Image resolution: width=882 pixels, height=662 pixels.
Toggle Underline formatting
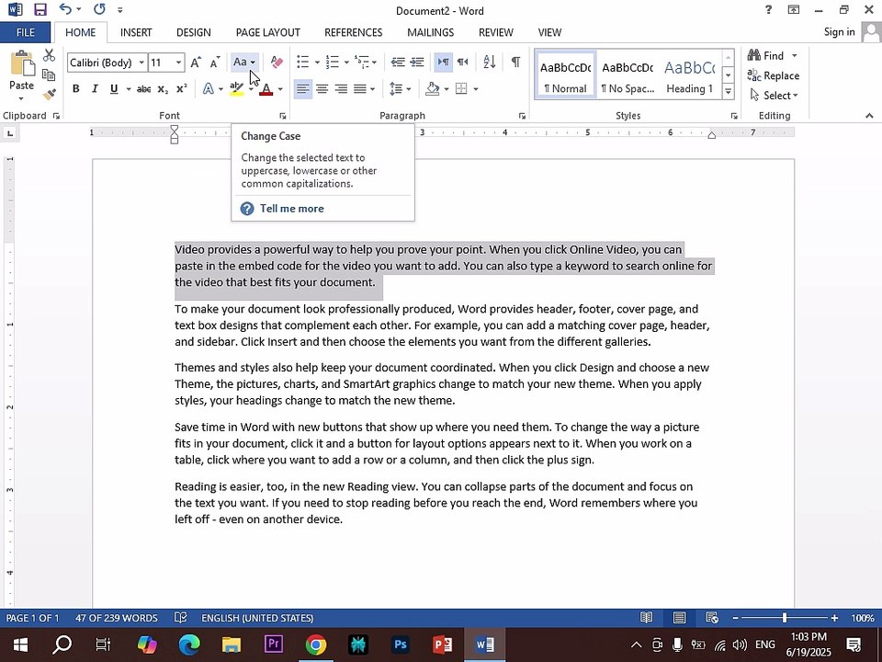[114, 89]
